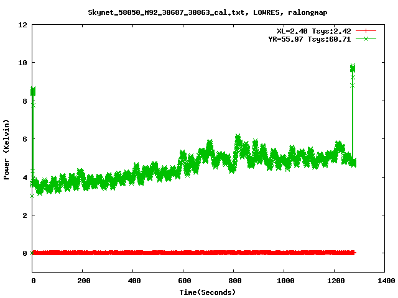This screenshot has width=398, height=298.
Task: Click y-axis tick label 2
Action: (x=25, y=215)
